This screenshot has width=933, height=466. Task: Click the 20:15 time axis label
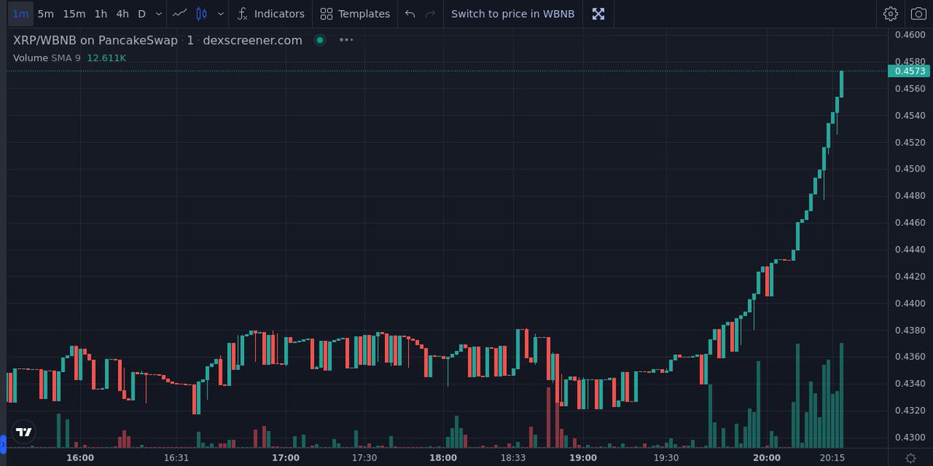831,457
